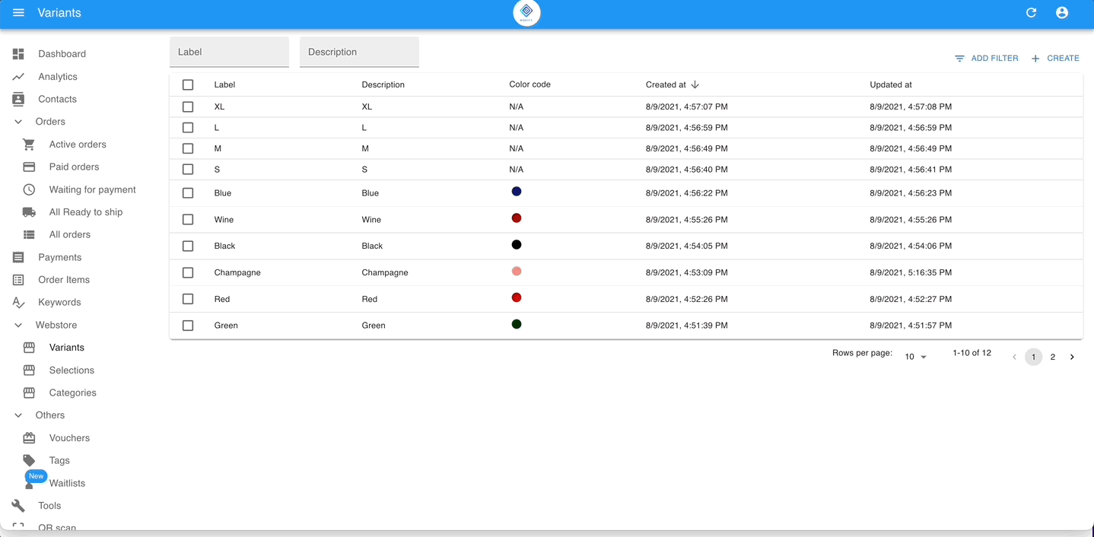Open the user profile account icon
The height and width of the screenshot is (537, 1094).
click(x=1061, y=13)
